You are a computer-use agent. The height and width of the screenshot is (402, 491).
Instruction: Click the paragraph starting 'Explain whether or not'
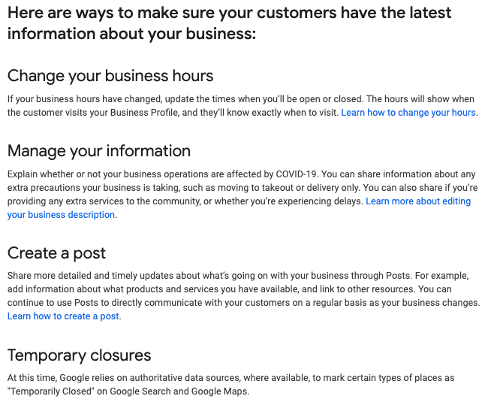tap(242, 195)
